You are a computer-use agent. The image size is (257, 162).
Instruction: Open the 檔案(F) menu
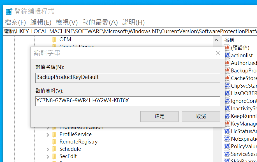[x=15, y=22]
